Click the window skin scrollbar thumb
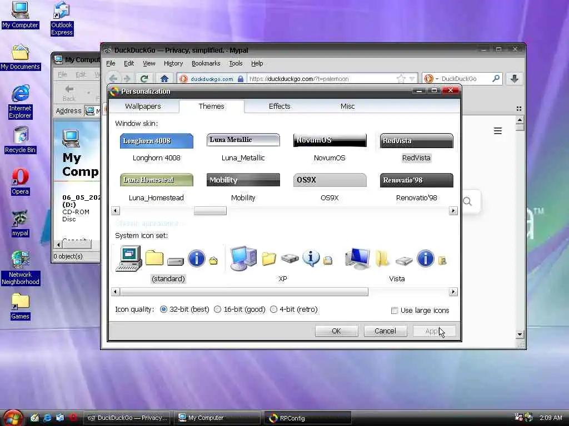Screen dimensions: 569x426 (210, 210)
